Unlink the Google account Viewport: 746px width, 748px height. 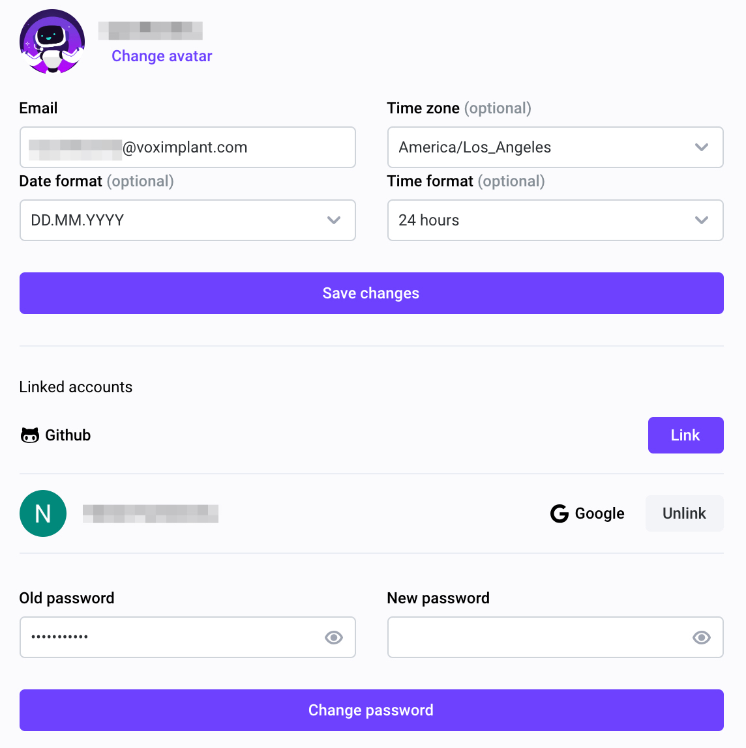[x=685, y=514]
